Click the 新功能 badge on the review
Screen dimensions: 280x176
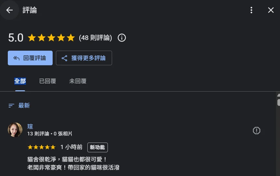[x=97, y=147]
